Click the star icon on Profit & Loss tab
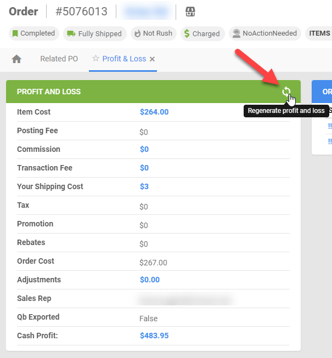The width and height of the screenshot is (332, 358). coord(95,59)
